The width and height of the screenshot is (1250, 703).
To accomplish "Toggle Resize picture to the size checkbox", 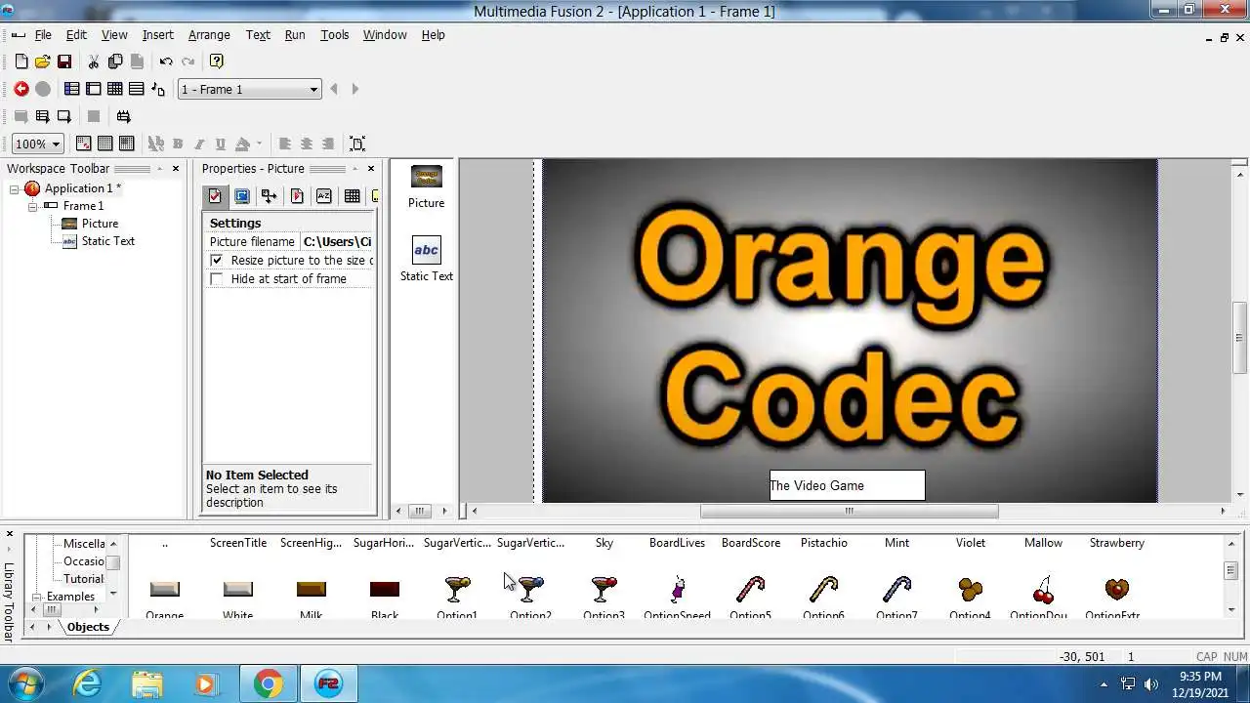I will (x=217, y=261).
